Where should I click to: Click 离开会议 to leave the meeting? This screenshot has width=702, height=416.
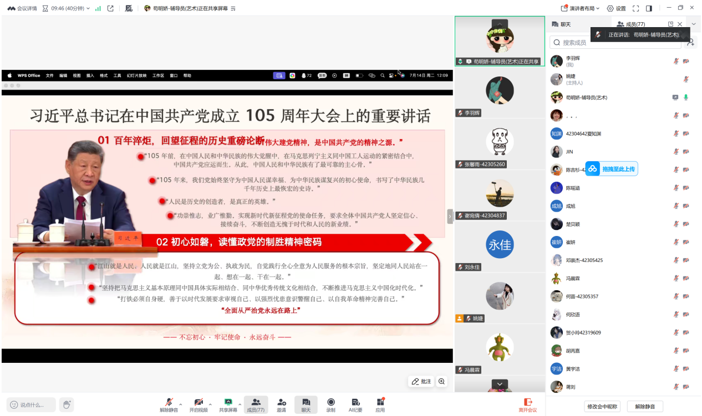[528, 405]
